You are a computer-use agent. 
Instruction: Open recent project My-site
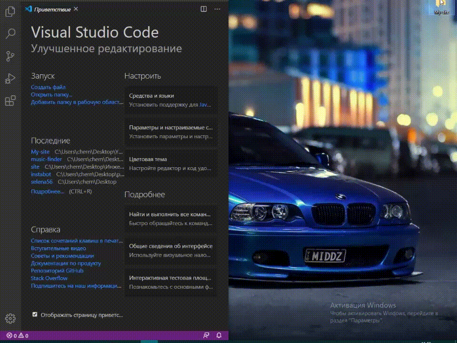tap(40, 151)
